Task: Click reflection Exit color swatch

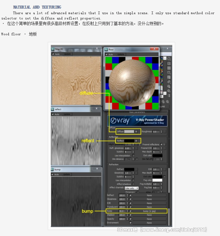Action: pos(157,155)
